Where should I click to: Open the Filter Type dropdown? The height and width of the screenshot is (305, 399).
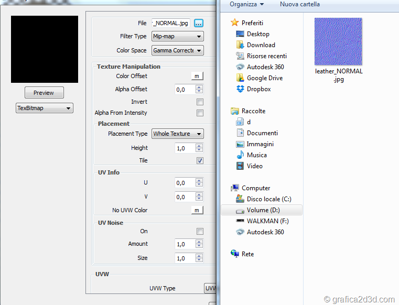point(177,37)
